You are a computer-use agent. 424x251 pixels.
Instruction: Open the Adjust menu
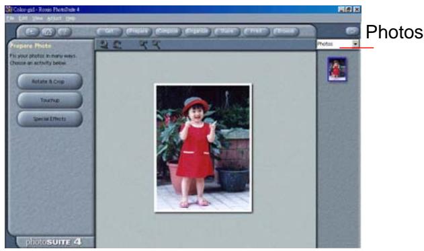[54, 18]
